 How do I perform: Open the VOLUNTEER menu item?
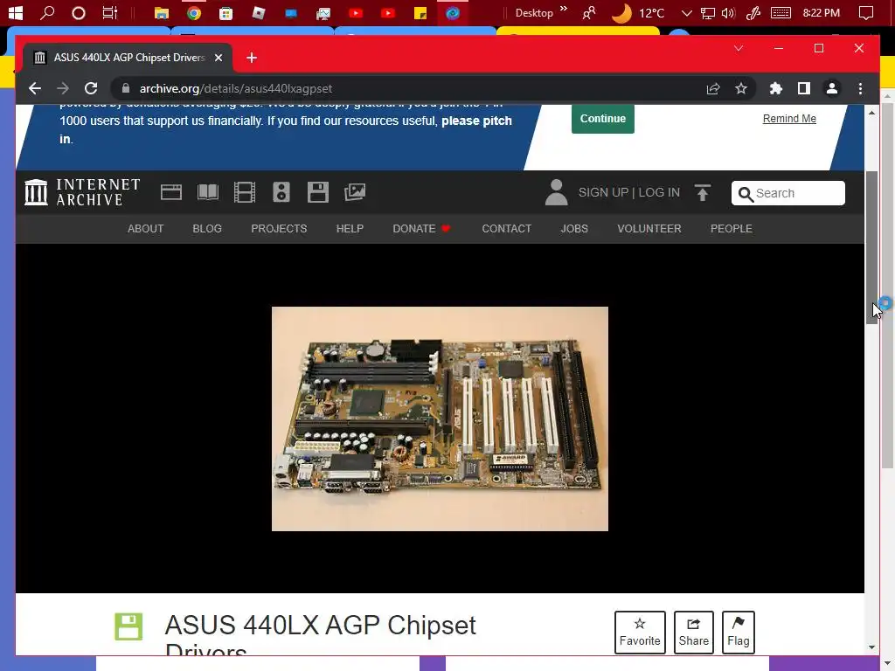click(649, 229)
